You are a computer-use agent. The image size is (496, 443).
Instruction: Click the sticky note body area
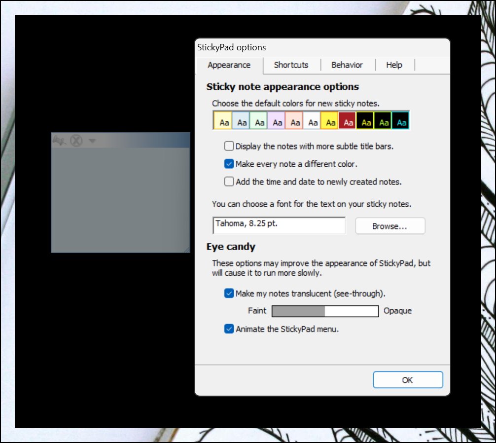120,200
